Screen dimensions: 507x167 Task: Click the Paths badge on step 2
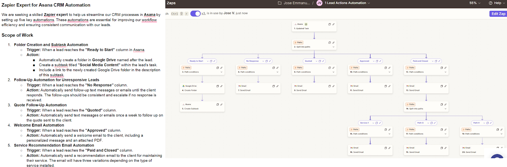click(x=298, y=42)
